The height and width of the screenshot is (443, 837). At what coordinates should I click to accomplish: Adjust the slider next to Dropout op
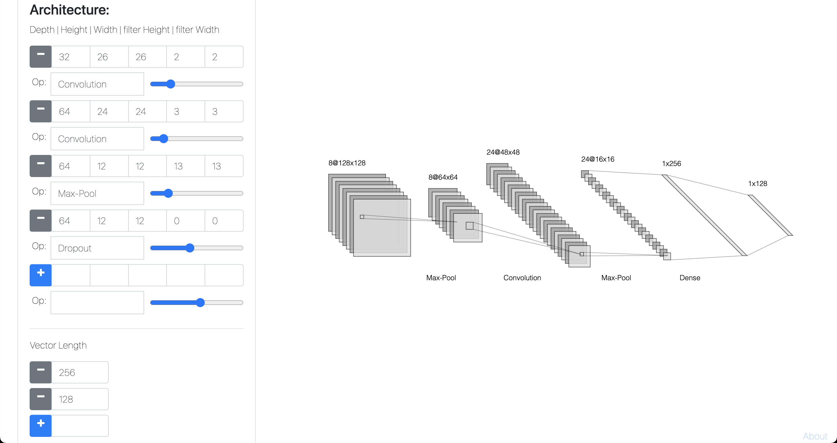pyautogui.click(x=190, y=248)
